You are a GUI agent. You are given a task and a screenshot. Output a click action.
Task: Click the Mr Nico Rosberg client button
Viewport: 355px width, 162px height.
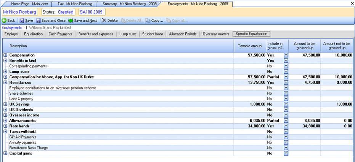tap(19, 12)
